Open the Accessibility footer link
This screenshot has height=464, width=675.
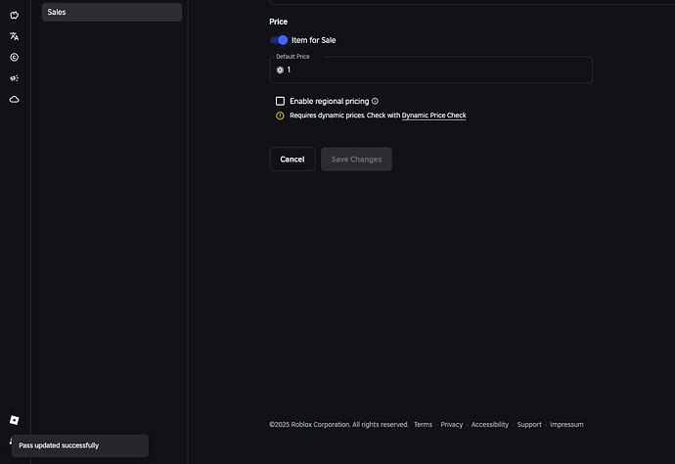[489, 425]
